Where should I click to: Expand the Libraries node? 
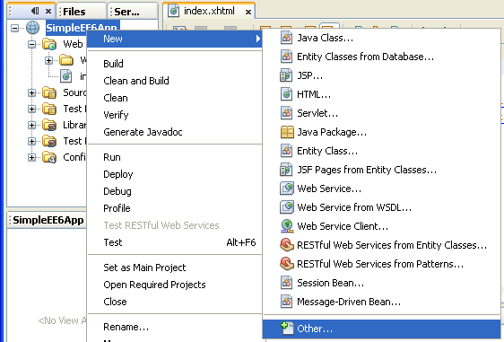[31, 125]
